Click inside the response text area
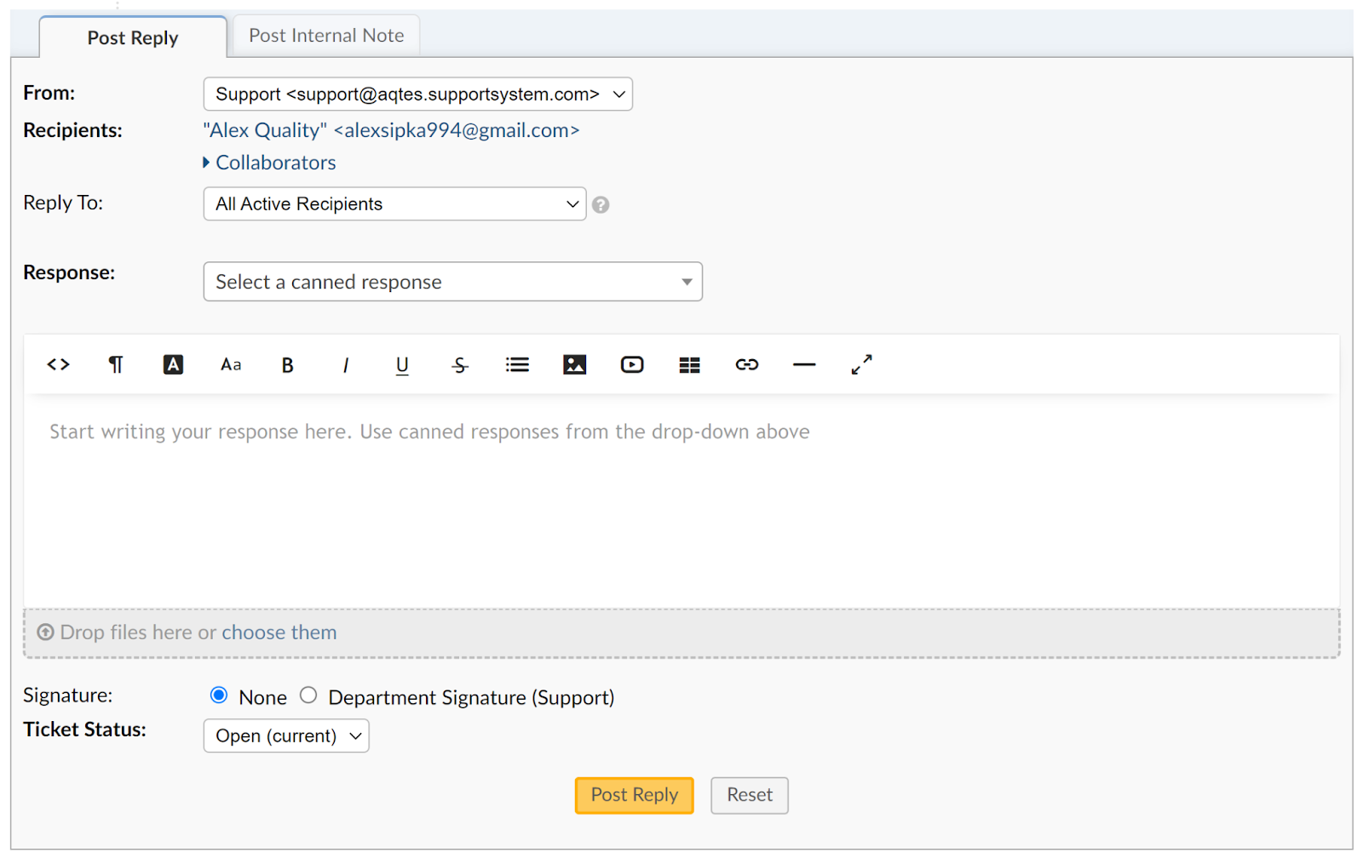The height and width of the screenshot is (864, 1363). click(x=681, y=511)
